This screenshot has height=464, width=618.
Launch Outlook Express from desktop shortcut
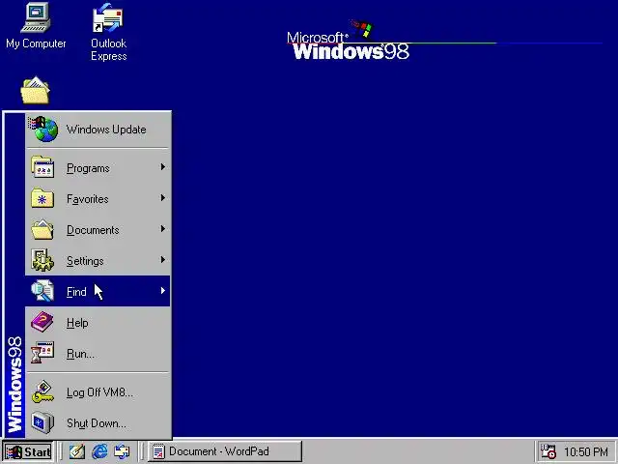(x=108, y=32)
